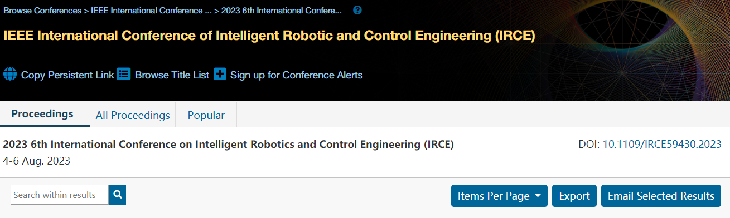Open the Popular tab

click(206, 115)
